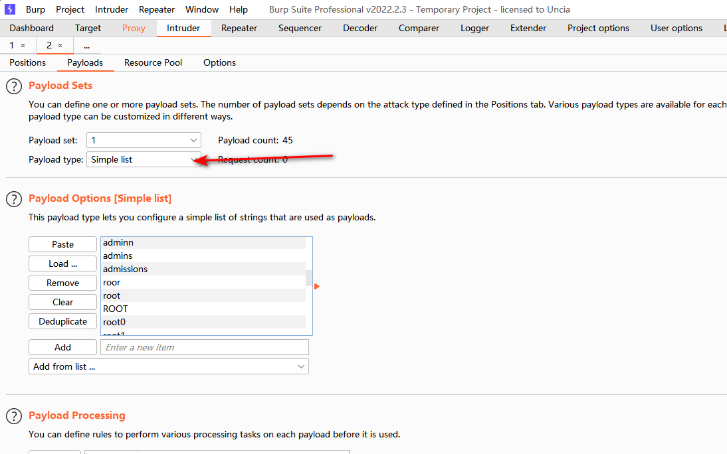Switch to the Proxy tab
This screenshot has height=454, width=727.
click(x=134, y=28)
